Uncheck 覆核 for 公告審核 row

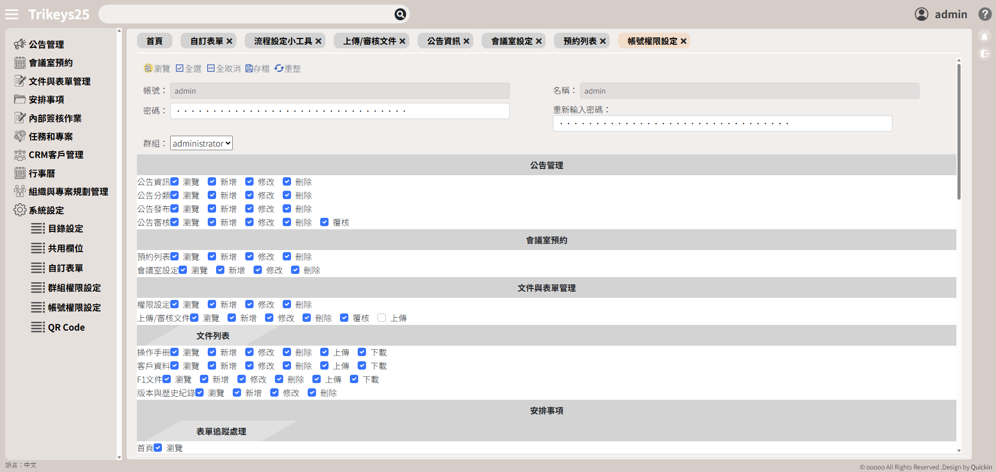[324, 222]
